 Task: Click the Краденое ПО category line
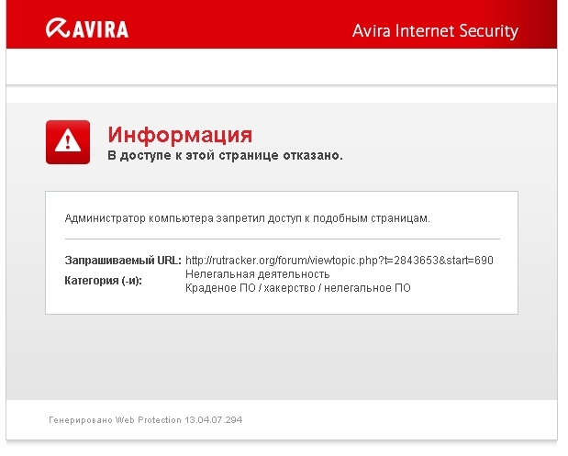coord(298,288)
